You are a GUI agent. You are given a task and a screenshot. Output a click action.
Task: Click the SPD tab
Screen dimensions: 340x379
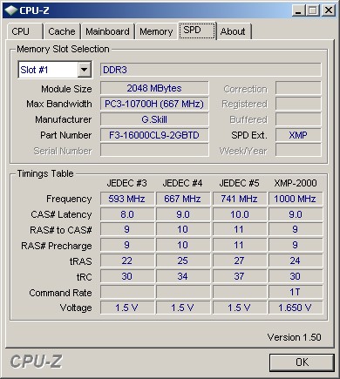(x=197, y=30)
